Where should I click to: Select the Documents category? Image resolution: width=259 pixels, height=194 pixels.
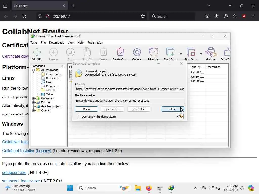click(53, 78)
